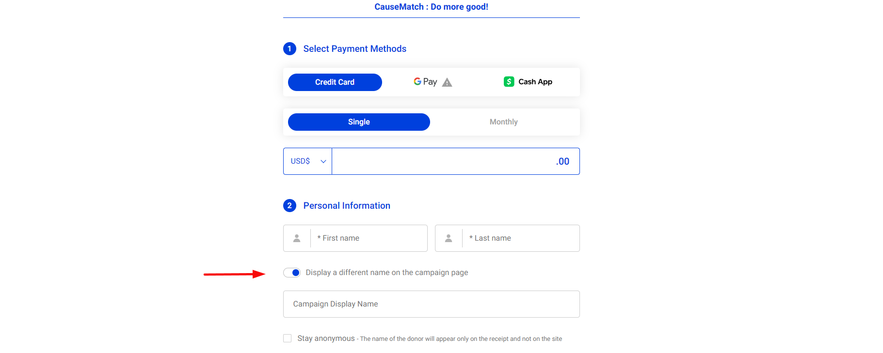Click the donation amount input field
Screen dimensions: 883x353
click(456, 161)
